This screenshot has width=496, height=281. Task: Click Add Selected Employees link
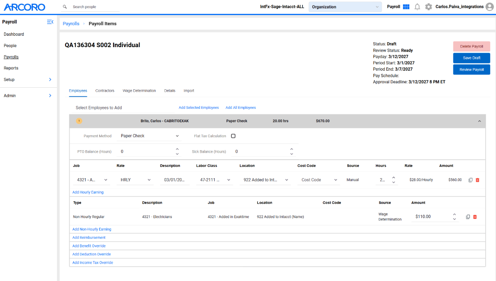point(199,108)
